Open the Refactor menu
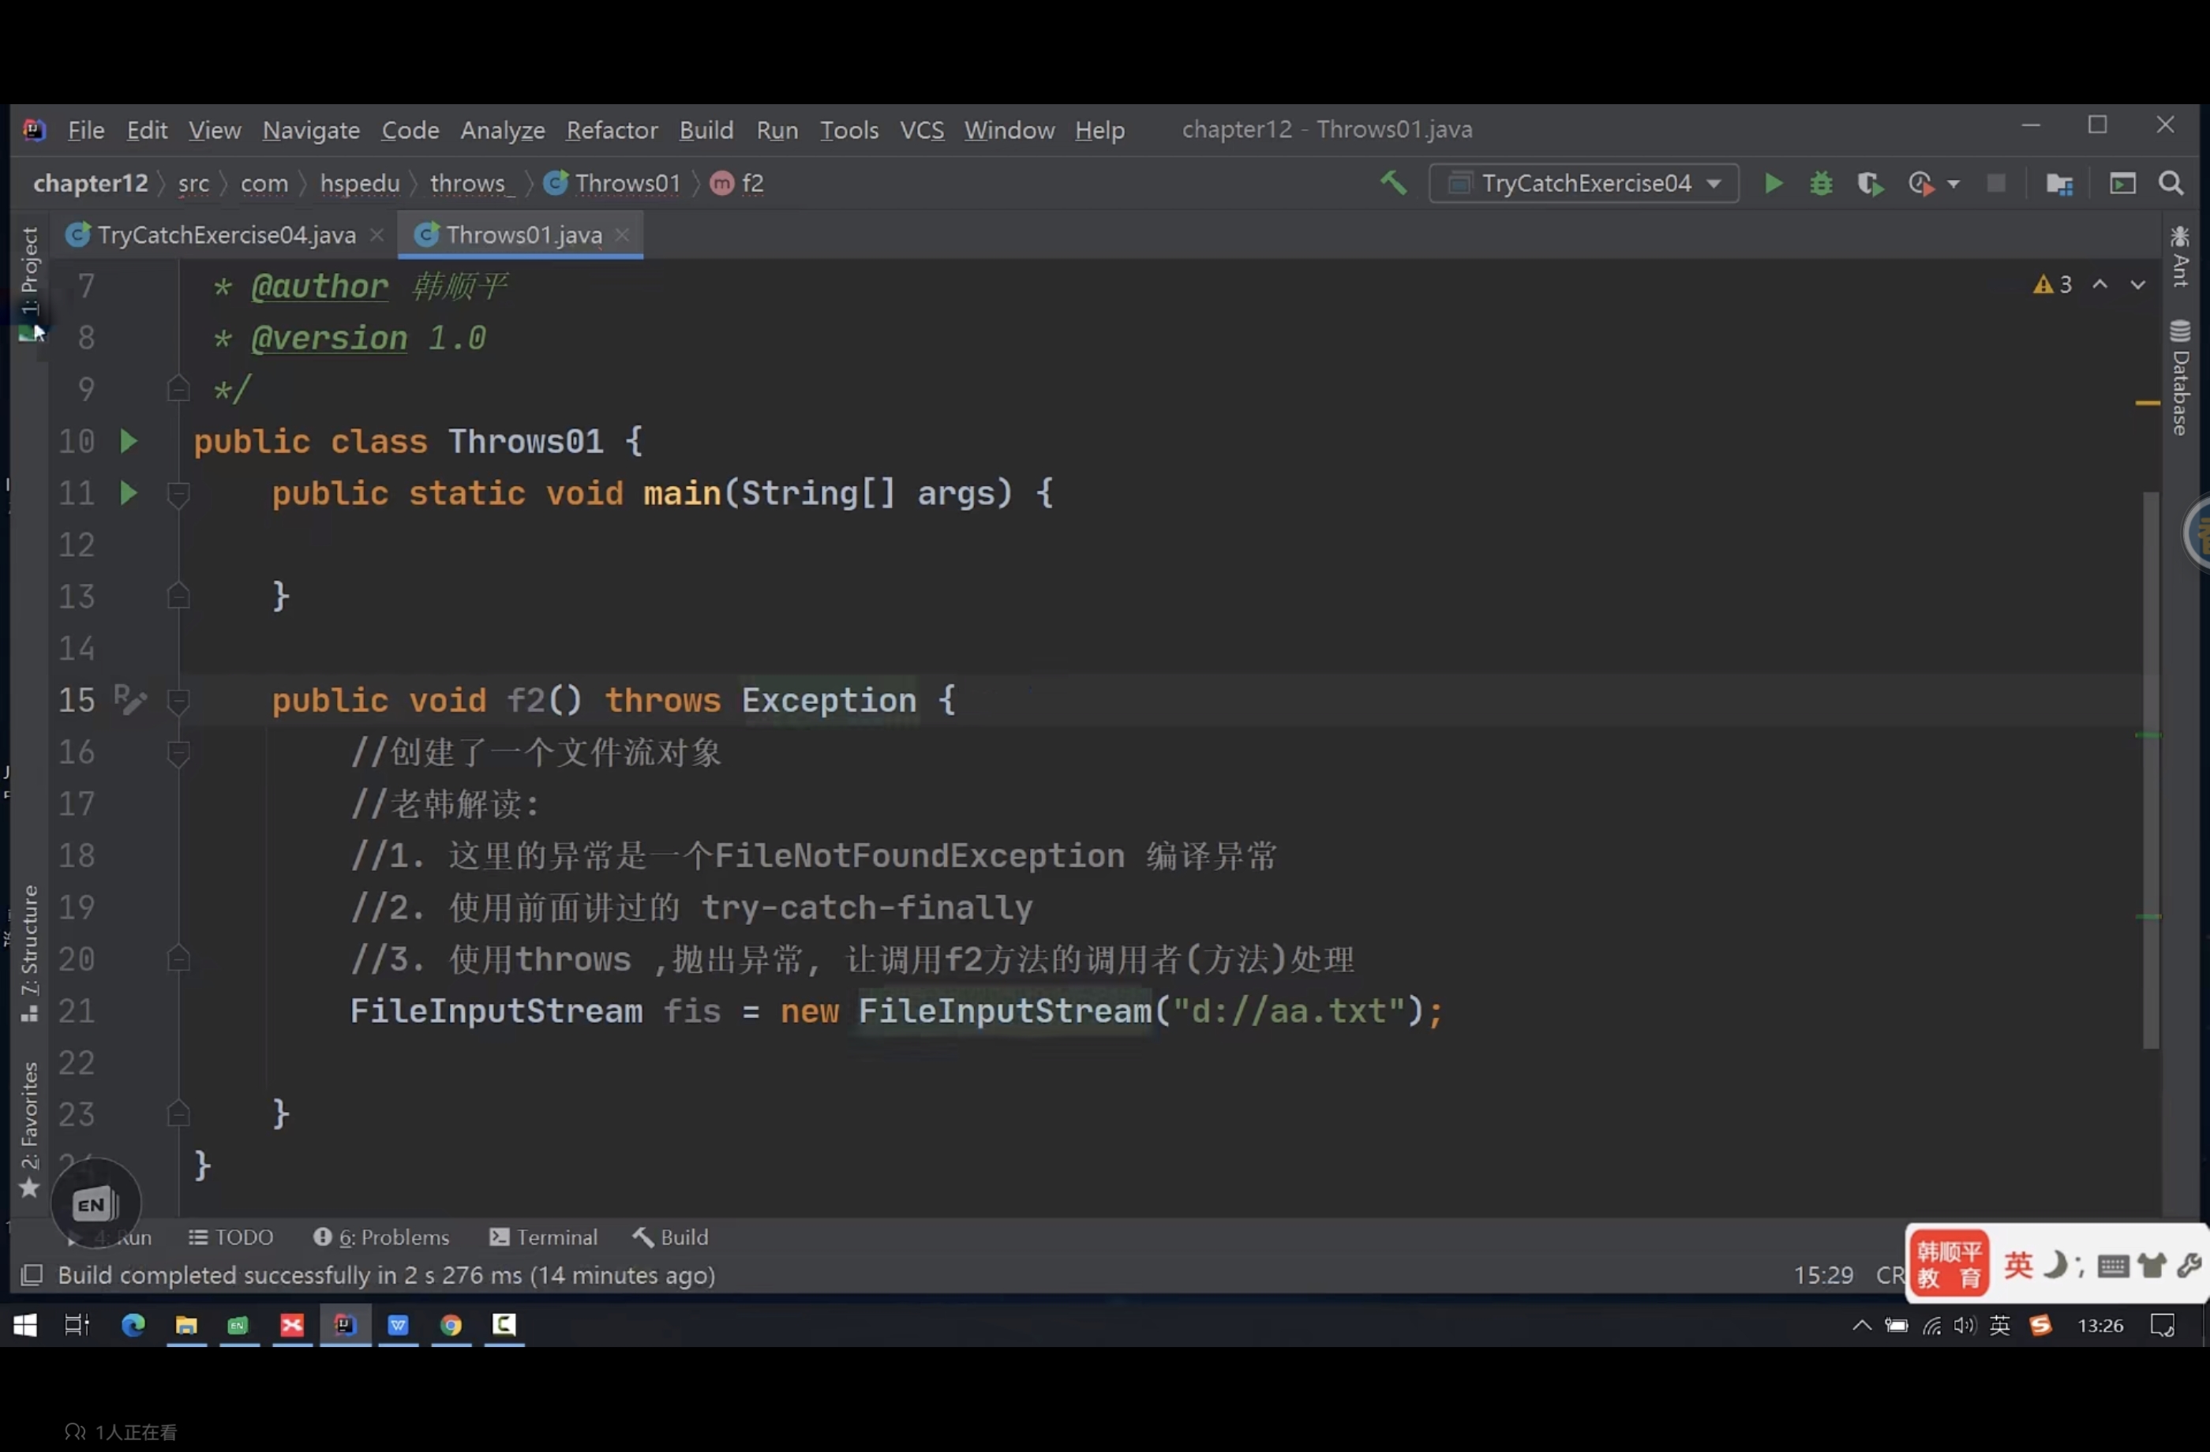 611,130
